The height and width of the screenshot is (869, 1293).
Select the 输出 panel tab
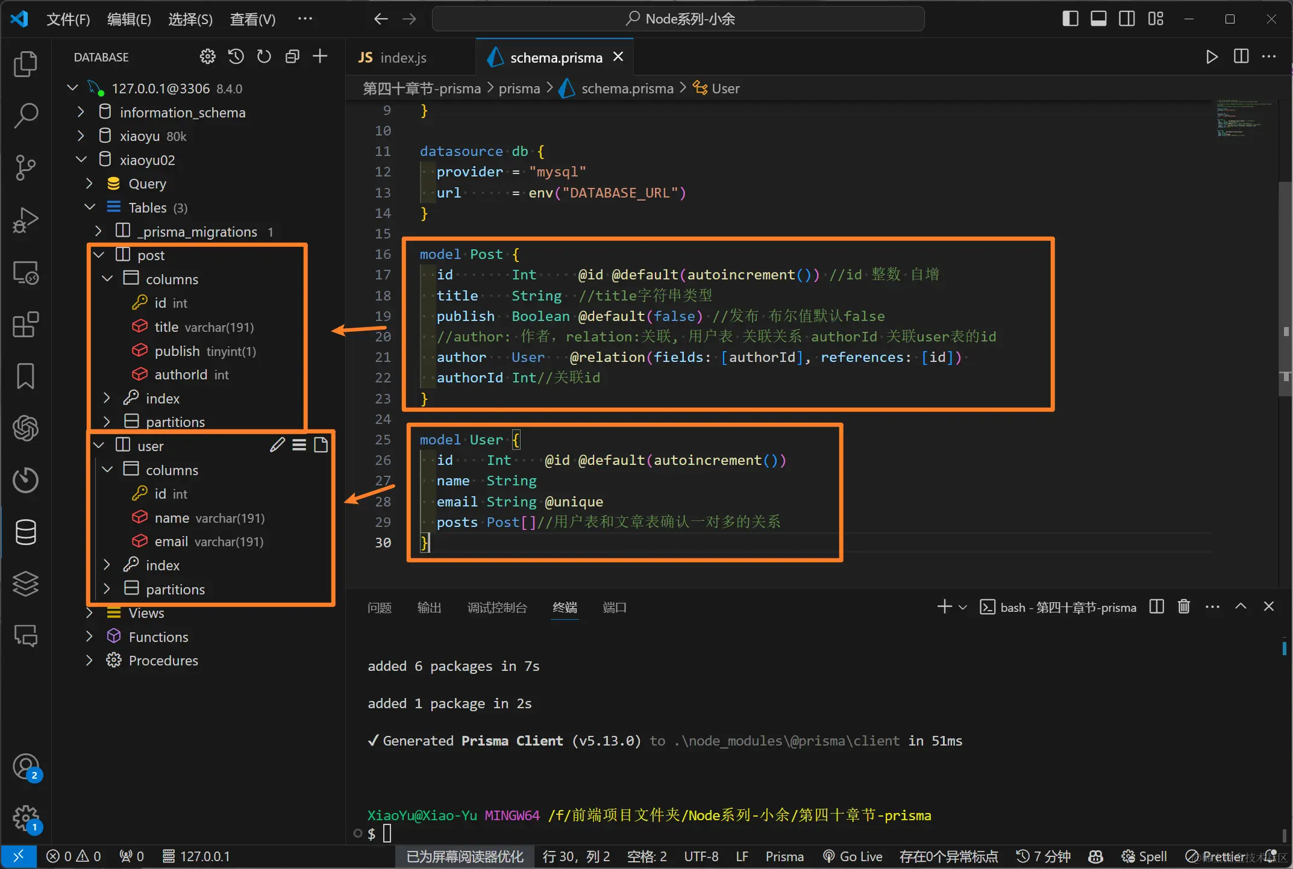[x=429, y=608]
